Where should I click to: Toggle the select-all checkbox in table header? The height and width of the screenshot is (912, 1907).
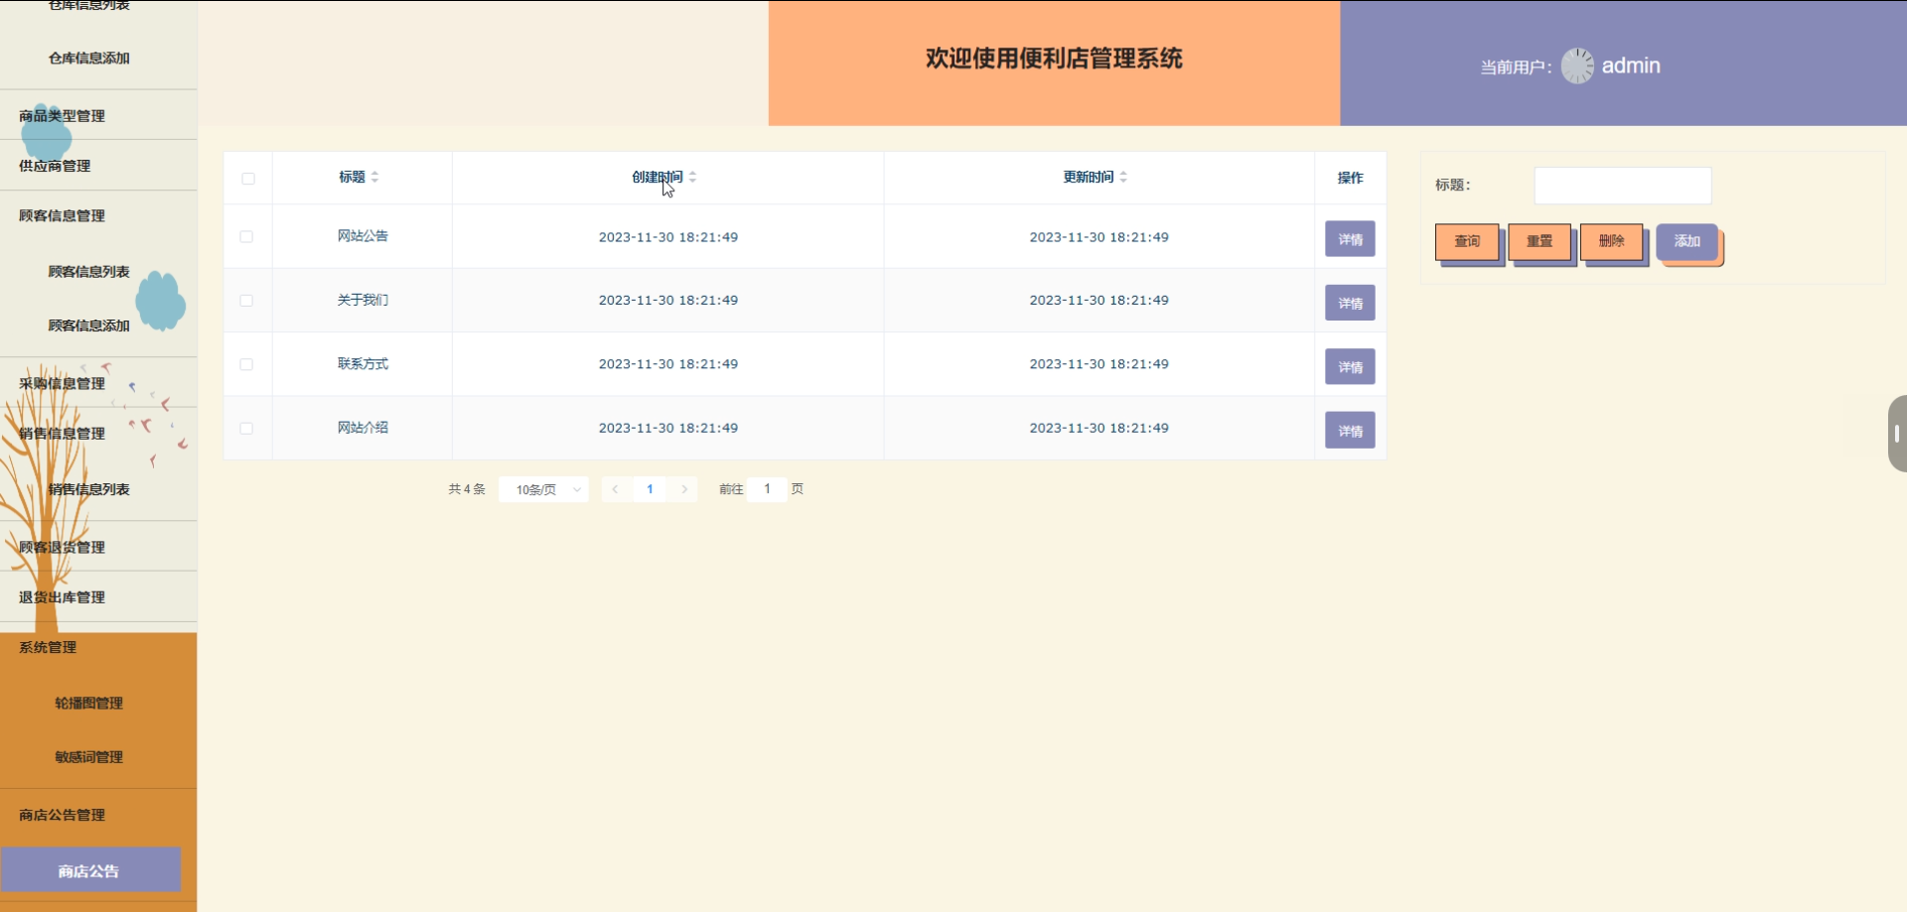pyautogui.click(x=248, y=179)
